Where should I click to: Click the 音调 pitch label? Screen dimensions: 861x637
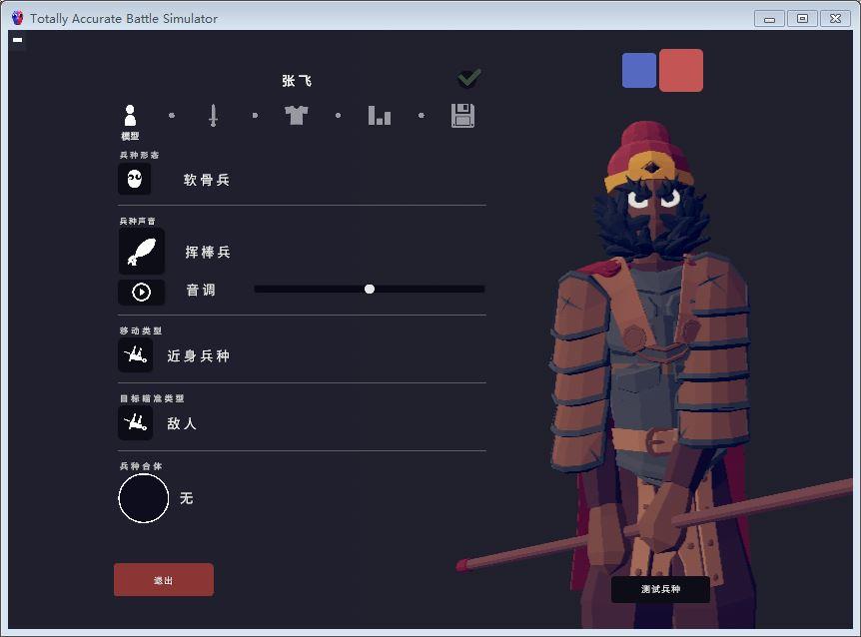coord(201,291)
